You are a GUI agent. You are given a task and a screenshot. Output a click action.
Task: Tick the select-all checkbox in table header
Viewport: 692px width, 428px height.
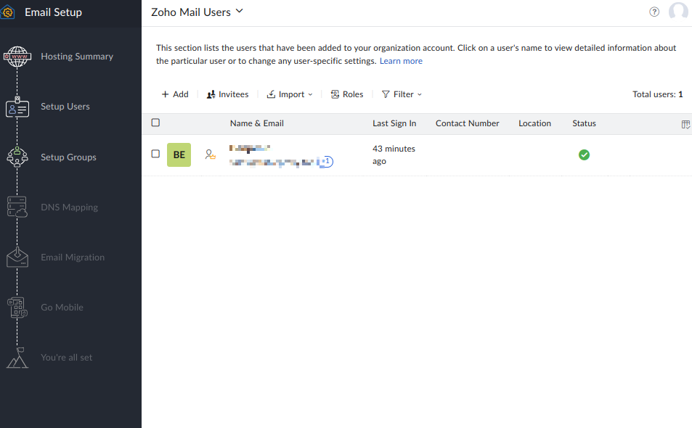coord(155,123)
